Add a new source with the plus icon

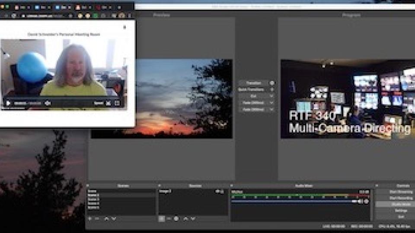click(x=161, y=219)
